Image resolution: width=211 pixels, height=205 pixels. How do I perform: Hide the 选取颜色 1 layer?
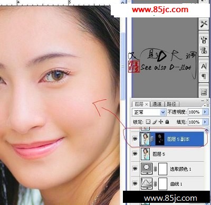click(x=135, y=169)
